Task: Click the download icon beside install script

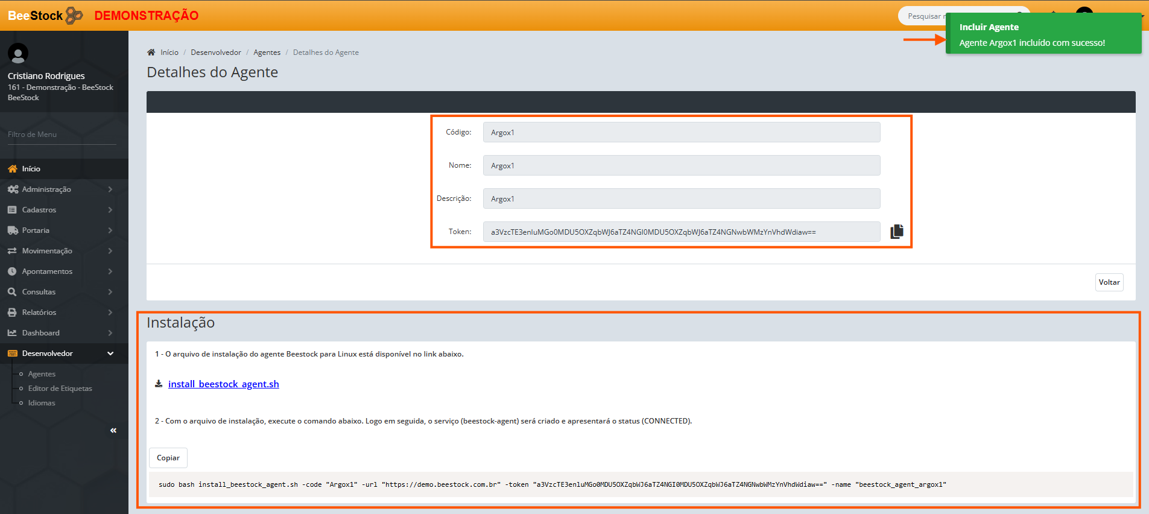Action: coord(159,384)
